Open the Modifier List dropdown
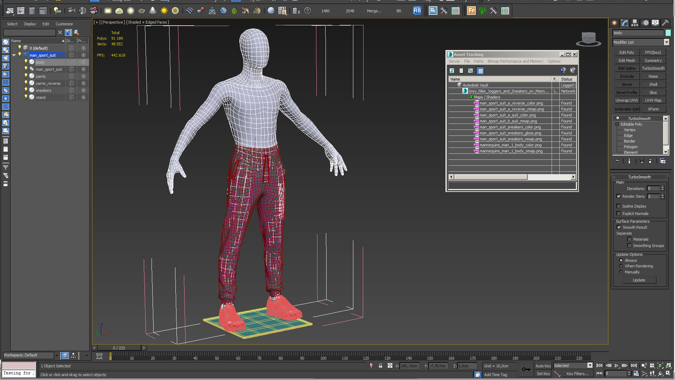The image size is (675, 380). click(x=667, y=42)
